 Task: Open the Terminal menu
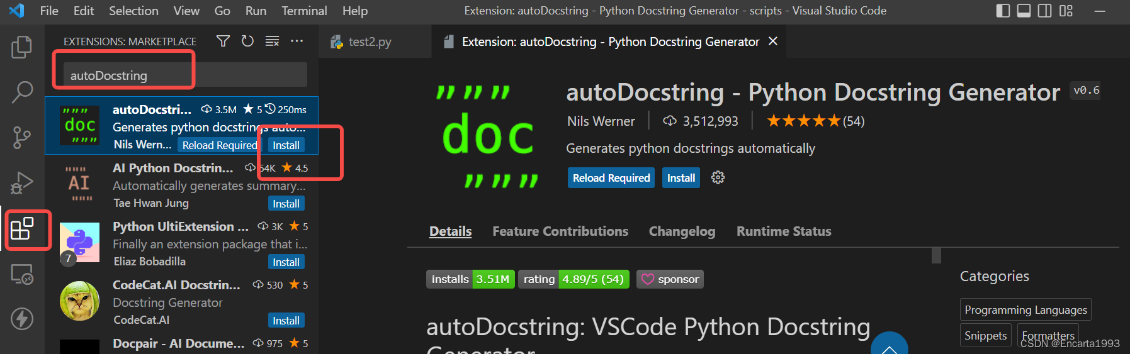pyautogui.click(x=304, y=11)
